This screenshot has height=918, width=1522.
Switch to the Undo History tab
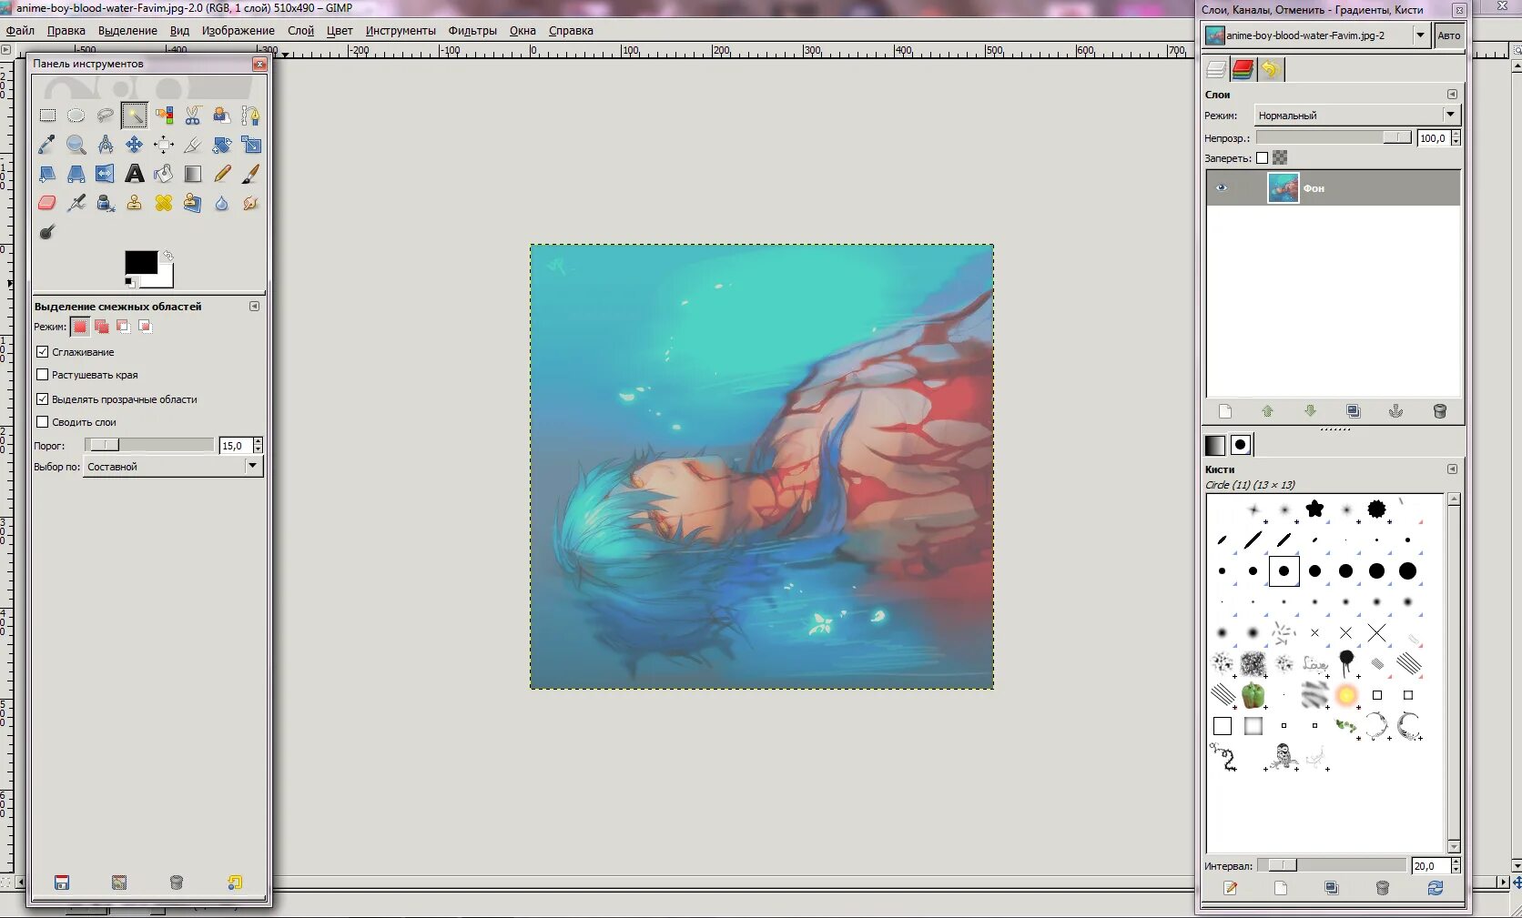(1271, 69)
